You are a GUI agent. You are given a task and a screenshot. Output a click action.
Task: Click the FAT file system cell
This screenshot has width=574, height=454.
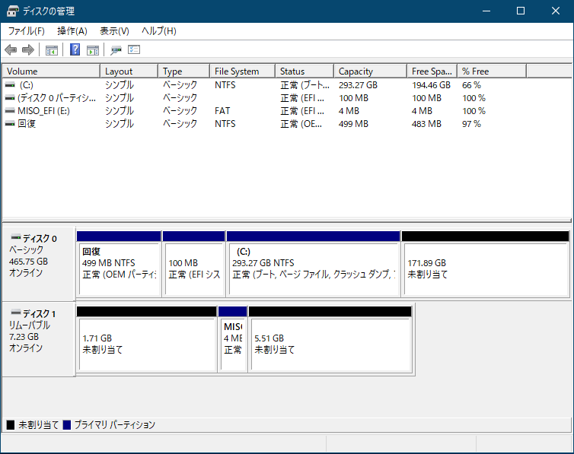222,111
